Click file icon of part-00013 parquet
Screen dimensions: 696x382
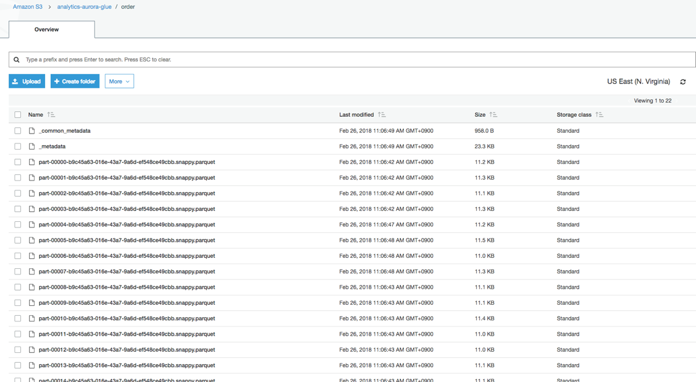pyautogui.click(x=32, y=365)
